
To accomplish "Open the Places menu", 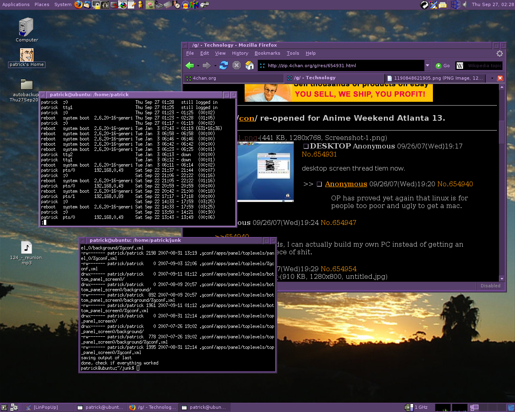I will [x=42, y=4].
